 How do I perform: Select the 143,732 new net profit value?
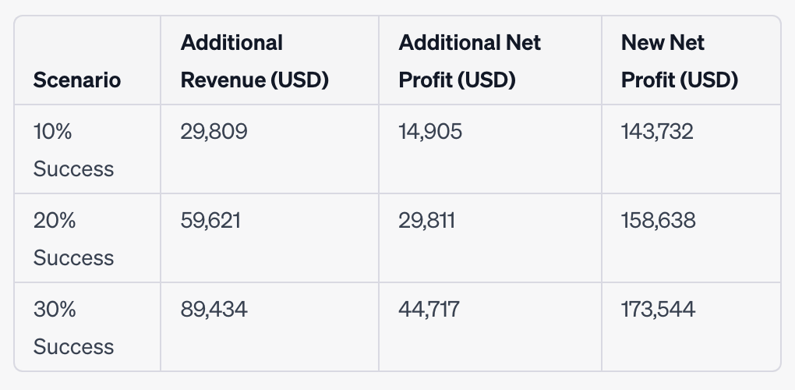[x=657, y=132]
